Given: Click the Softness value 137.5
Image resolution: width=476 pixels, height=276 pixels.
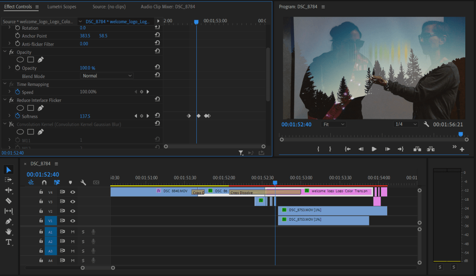Looking at the screenshot, I should point(85,116).
